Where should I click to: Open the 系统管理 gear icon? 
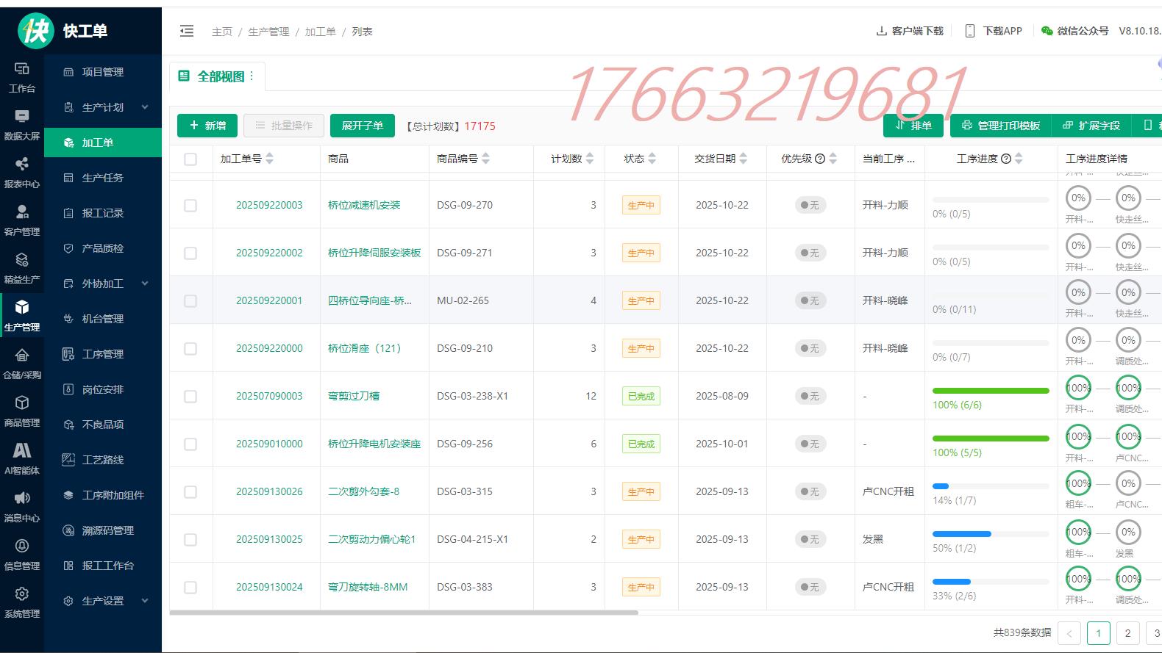22,594
